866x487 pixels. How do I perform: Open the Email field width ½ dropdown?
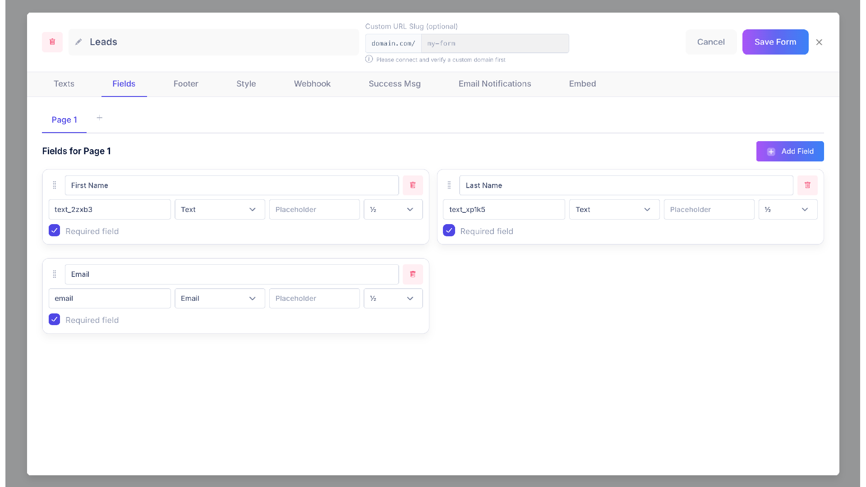[x=393, y=299]
